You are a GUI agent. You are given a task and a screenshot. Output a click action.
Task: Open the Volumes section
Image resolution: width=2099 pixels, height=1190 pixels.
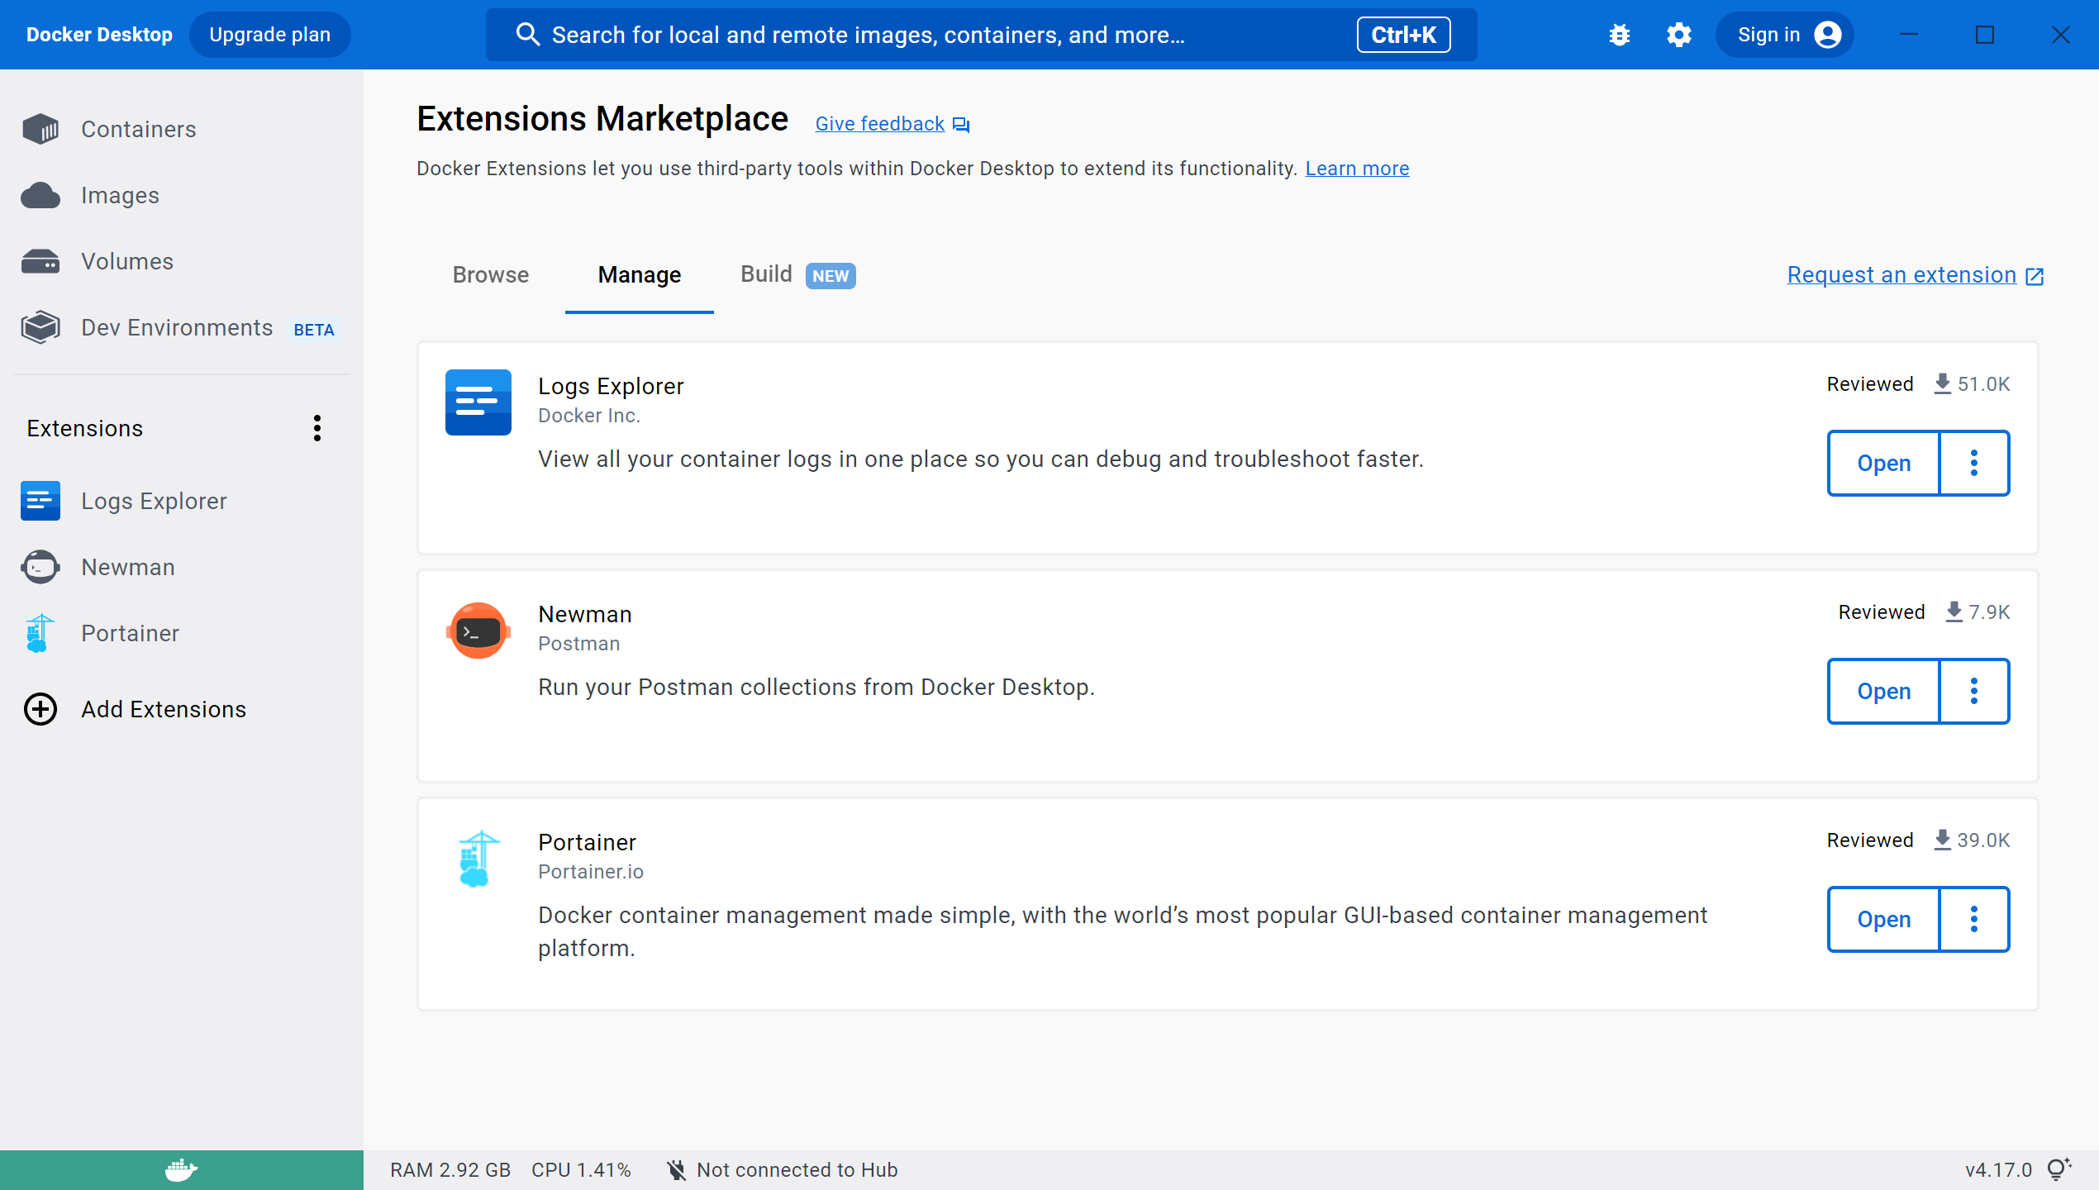pos(127,261)
